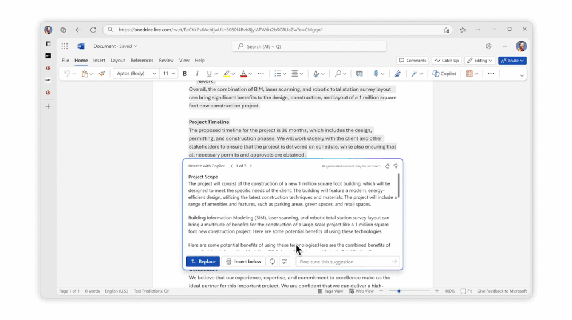Click the Bullets list icon
The width and height of the screenshot is (572, 320).
point(278,74)
